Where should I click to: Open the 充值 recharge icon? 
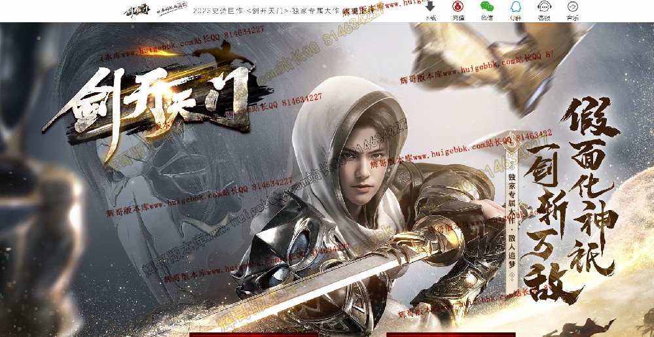pos(458,7)
